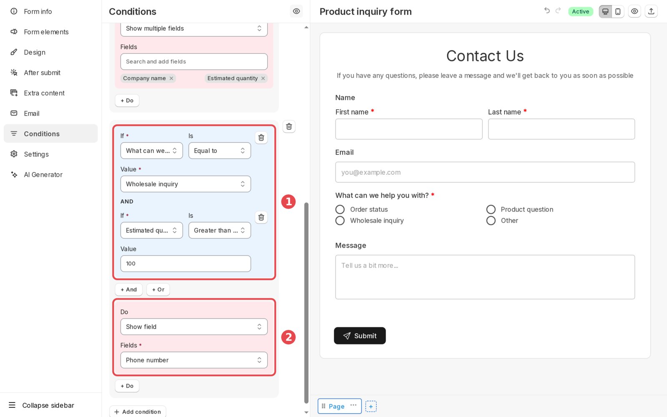Open the 'What can we...' field dropdown
Viewport: 667px width, 417px height.
coord(151,151)
